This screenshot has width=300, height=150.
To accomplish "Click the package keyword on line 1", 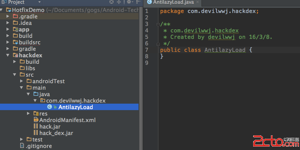I will pyautogui.click(x=172, y=11).
